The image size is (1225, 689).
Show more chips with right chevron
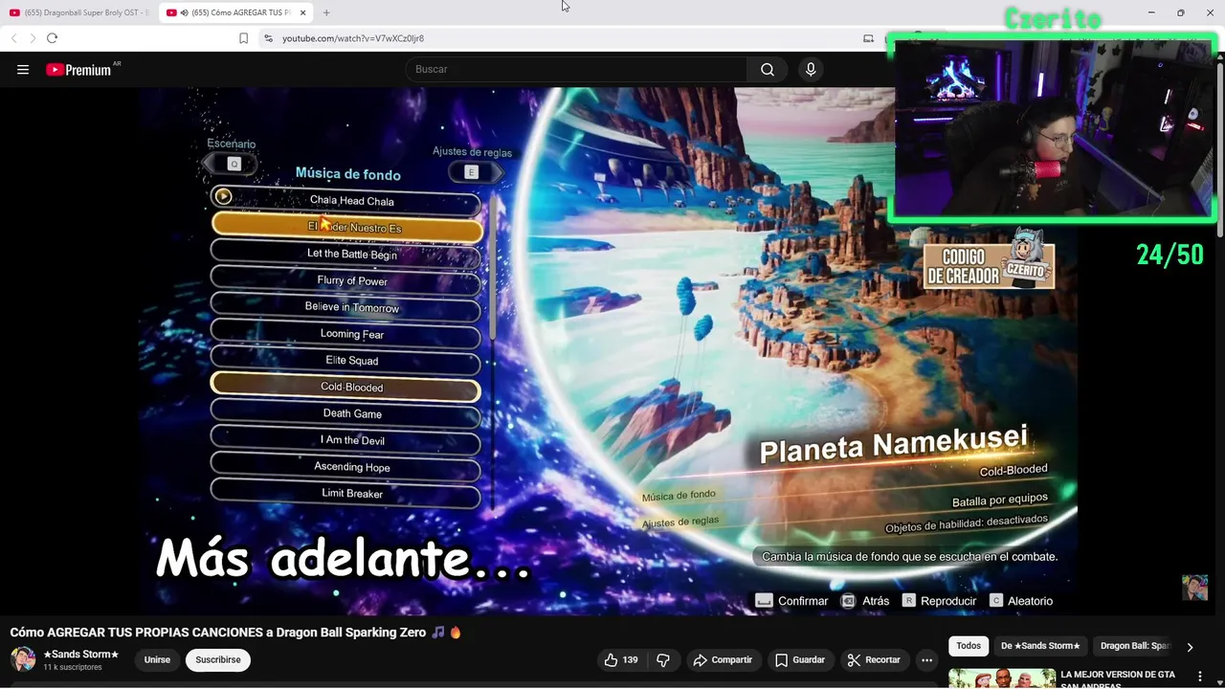pyautogui.click(x=1190, y=647)
